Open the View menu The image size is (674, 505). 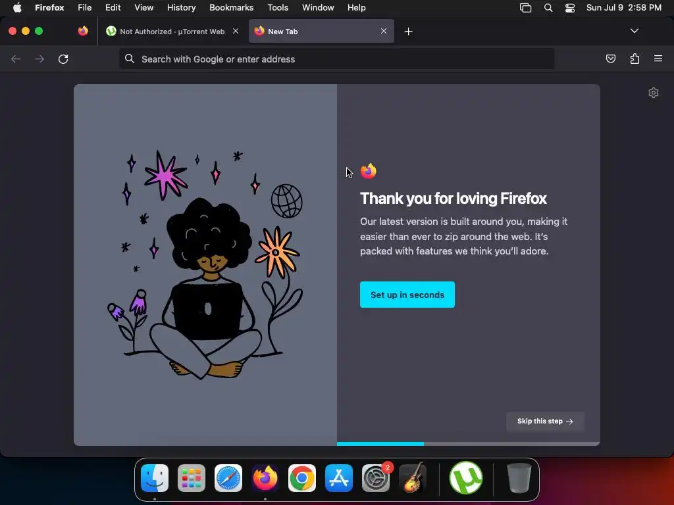point(143,7)
